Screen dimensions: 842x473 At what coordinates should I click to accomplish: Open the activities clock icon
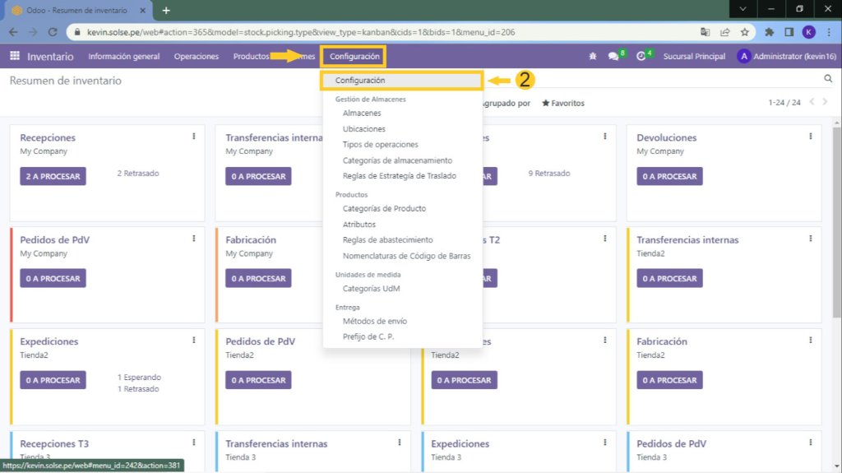(x=641, y=56)
